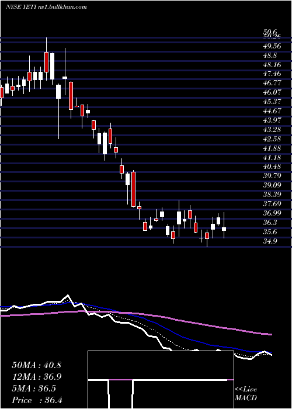Click the 39.09 price axis label
Viewport: 292px width, 409px height.
272,185
